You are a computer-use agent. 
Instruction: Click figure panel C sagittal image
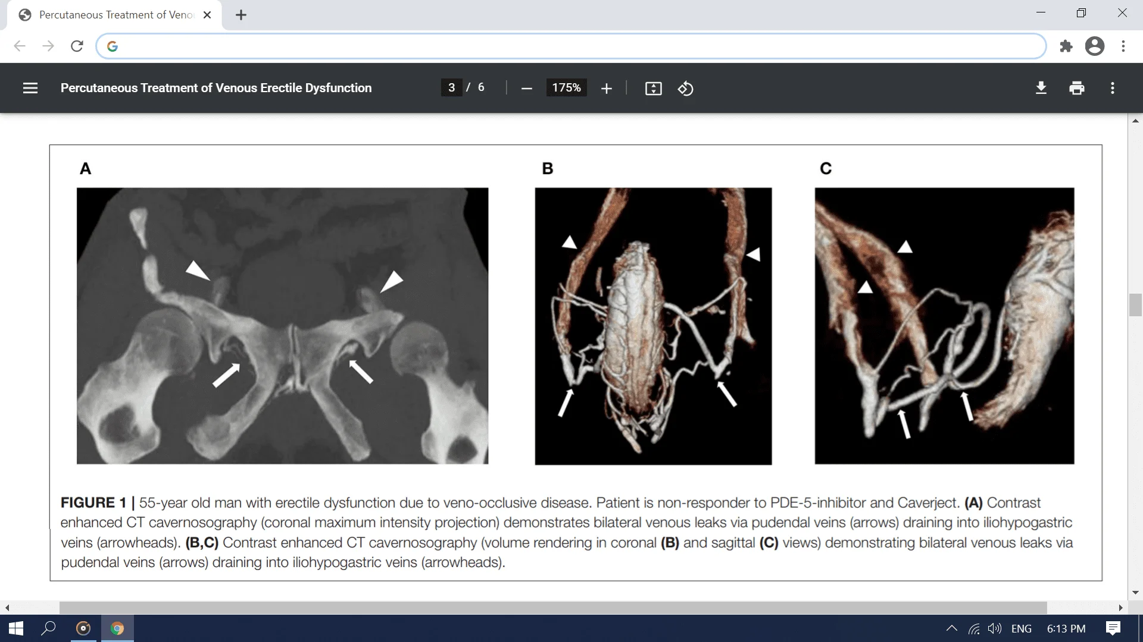944,326
